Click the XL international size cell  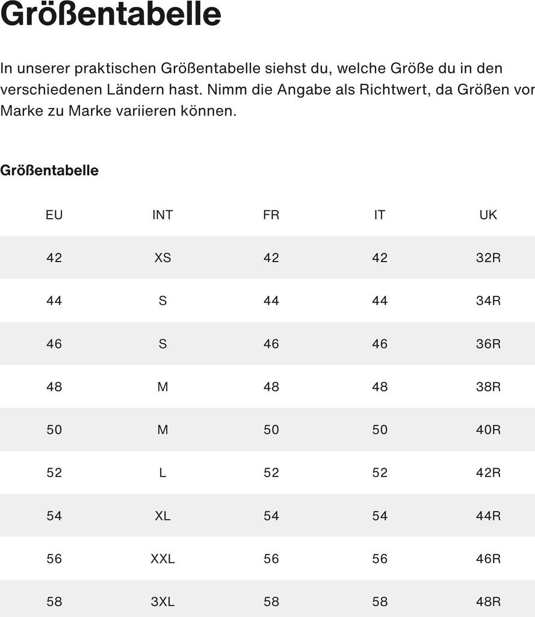[162, 516]
